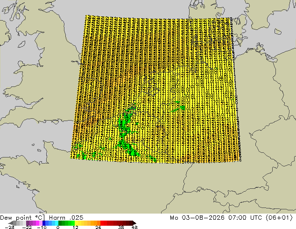Select the bright red legend swatch at 26
This screenshot has height=229, width=296.
[102, 223]
